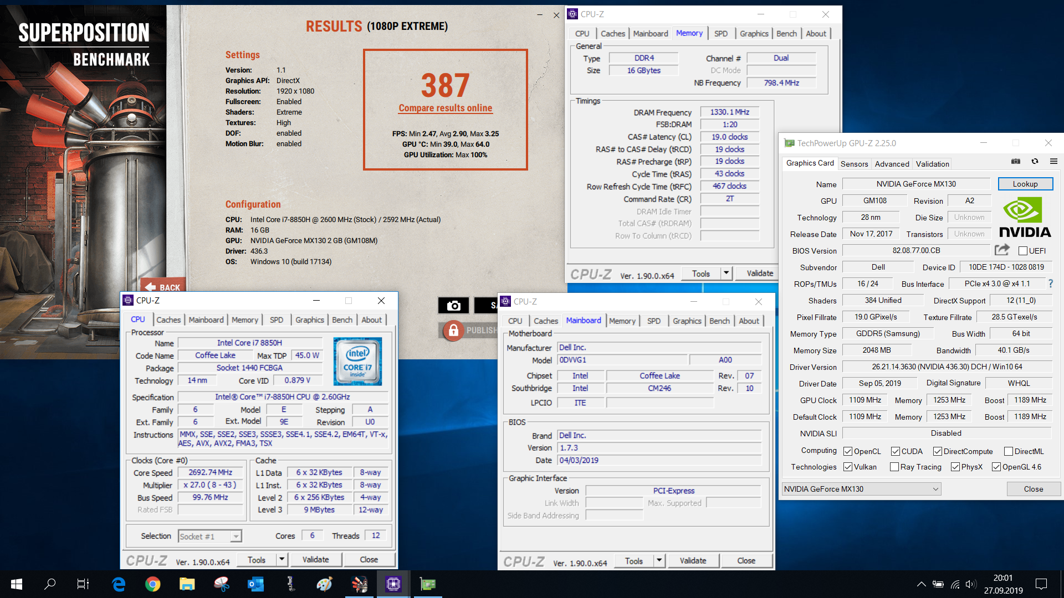Open SPD tab in CPU-Z Memory window
Viewport: 1064px width, 598px height.
point(720,33)
